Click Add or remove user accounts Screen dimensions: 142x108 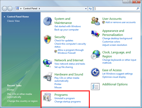coord(120,22)
